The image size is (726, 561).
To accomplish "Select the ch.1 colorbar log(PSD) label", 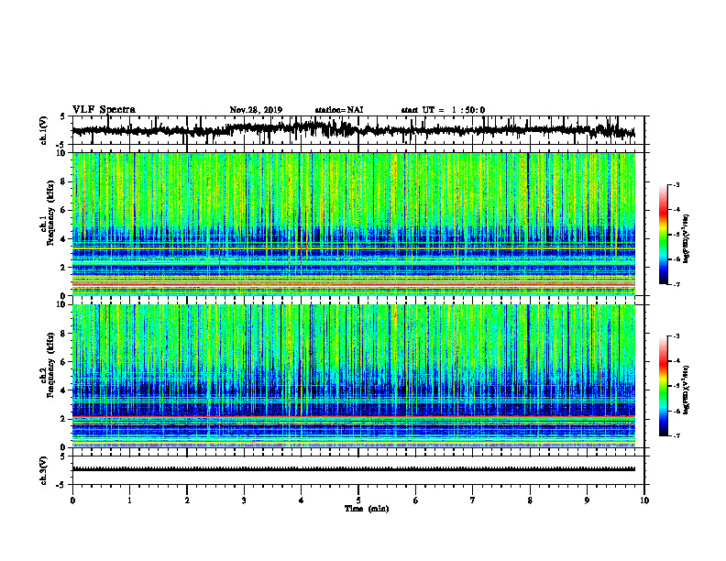I will tap(687, 238).
